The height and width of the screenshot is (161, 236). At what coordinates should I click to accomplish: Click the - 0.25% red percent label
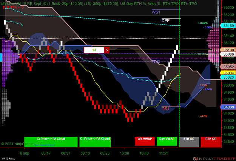203,85
